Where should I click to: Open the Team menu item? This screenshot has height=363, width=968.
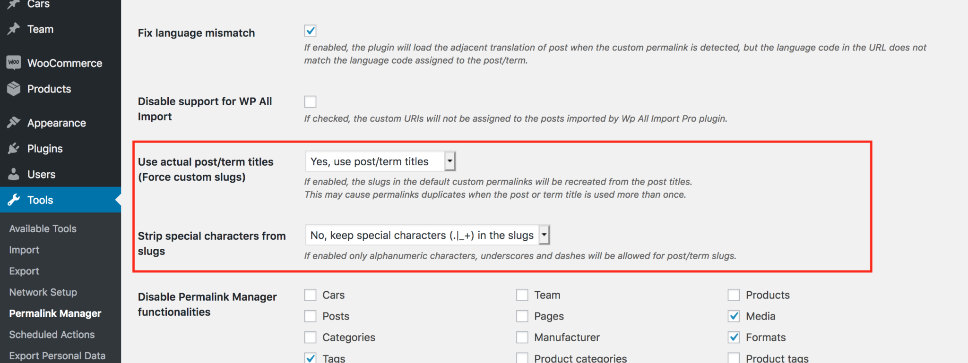pos(60,29)
